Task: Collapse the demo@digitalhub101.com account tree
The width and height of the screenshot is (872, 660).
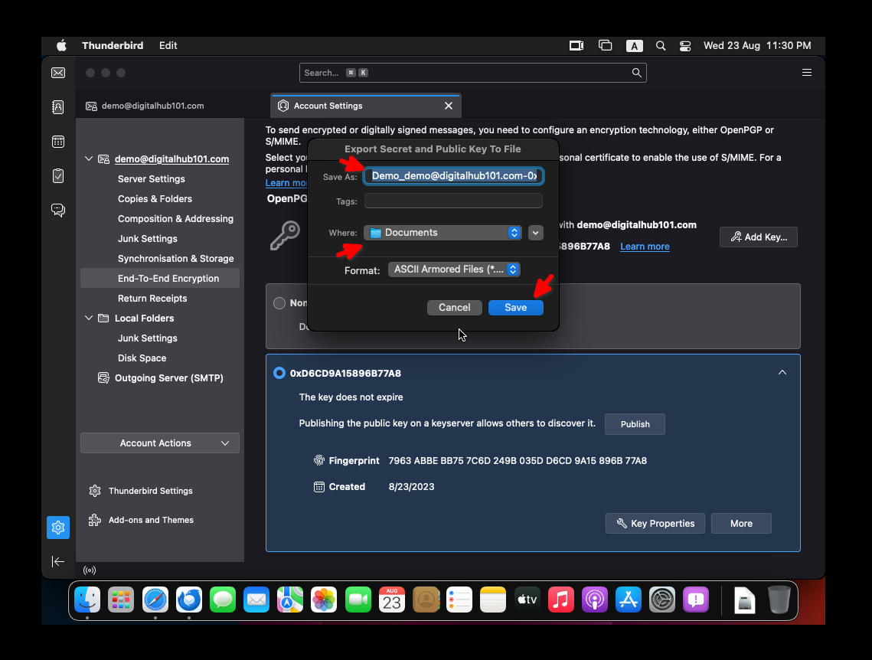Action: [x=88, y=159]
